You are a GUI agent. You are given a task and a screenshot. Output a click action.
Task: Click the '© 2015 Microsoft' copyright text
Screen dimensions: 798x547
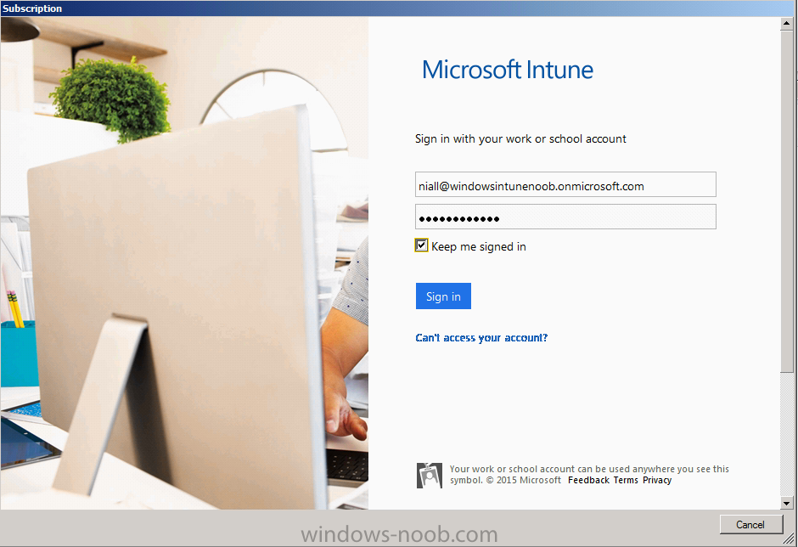click(x=523, y=480)
